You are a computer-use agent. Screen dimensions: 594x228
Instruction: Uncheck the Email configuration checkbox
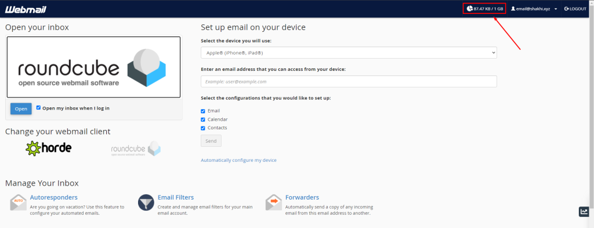pyautogui.click(x=203, y=111)
